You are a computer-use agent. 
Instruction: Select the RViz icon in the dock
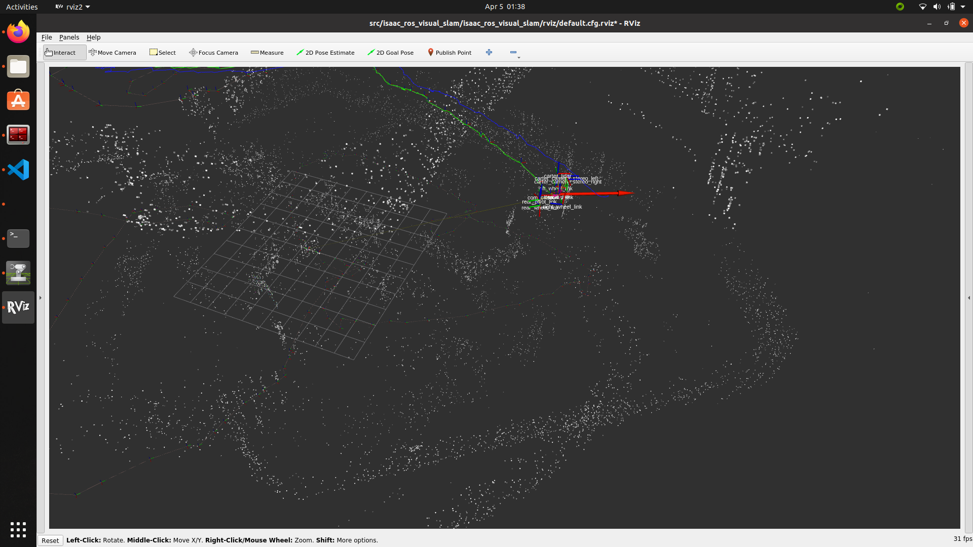click(18, 307)
